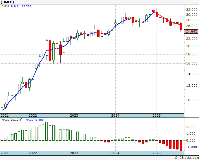The width and height of the screenshot is (199, 160).
Task: Click the MA(3) indicator label
Action: (15, 6)
